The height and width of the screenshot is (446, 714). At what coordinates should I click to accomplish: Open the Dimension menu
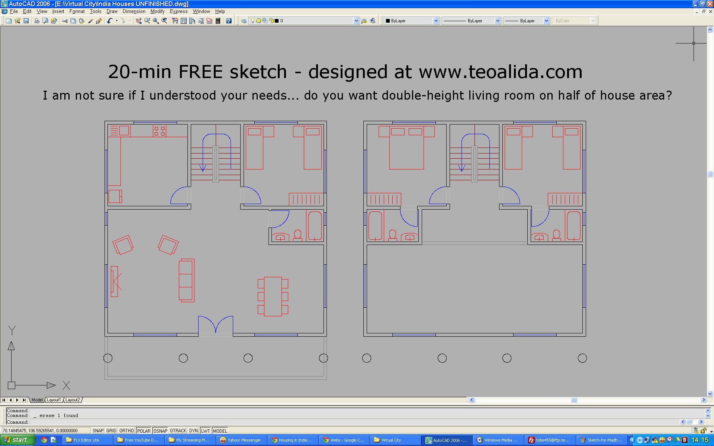tap(134, 12)
